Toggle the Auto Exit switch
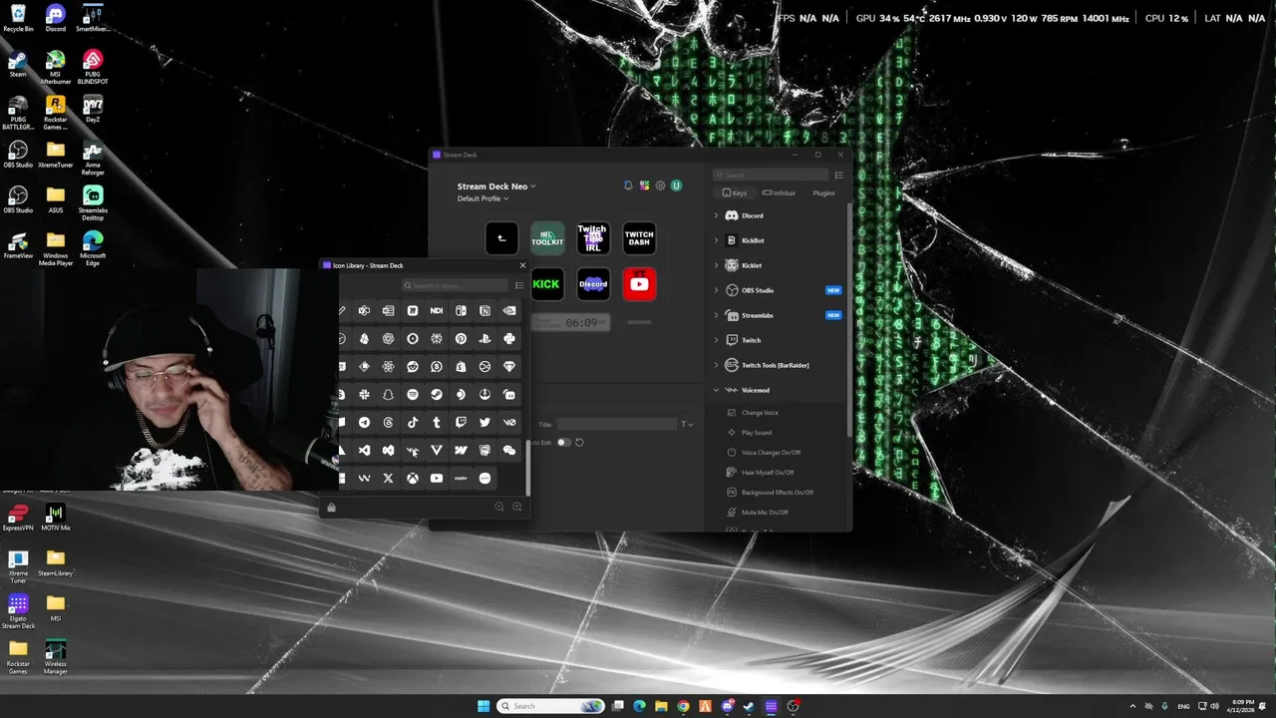The width and height of the screenshot is (1276, 718). [x=563, y=442]
